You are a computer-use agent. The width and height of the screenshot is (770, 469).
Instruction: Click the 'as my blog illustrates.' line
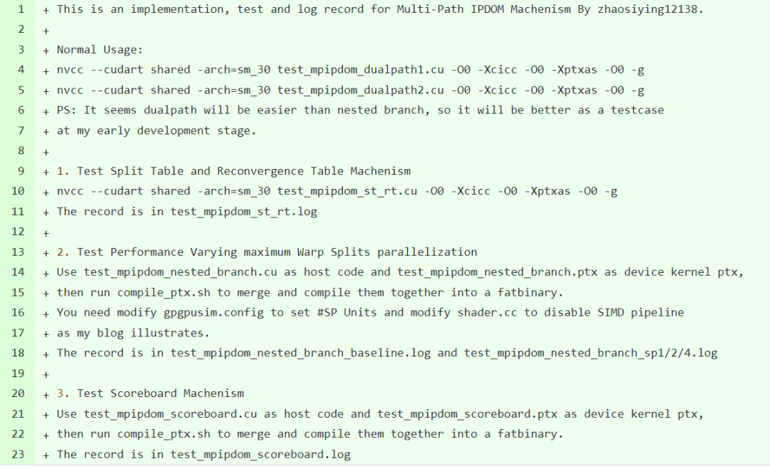(x=130, y=333)
